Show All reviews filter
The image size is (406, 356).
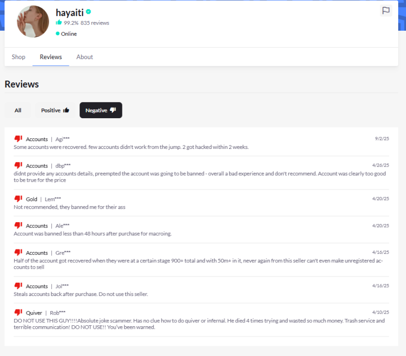pos(18,110)
